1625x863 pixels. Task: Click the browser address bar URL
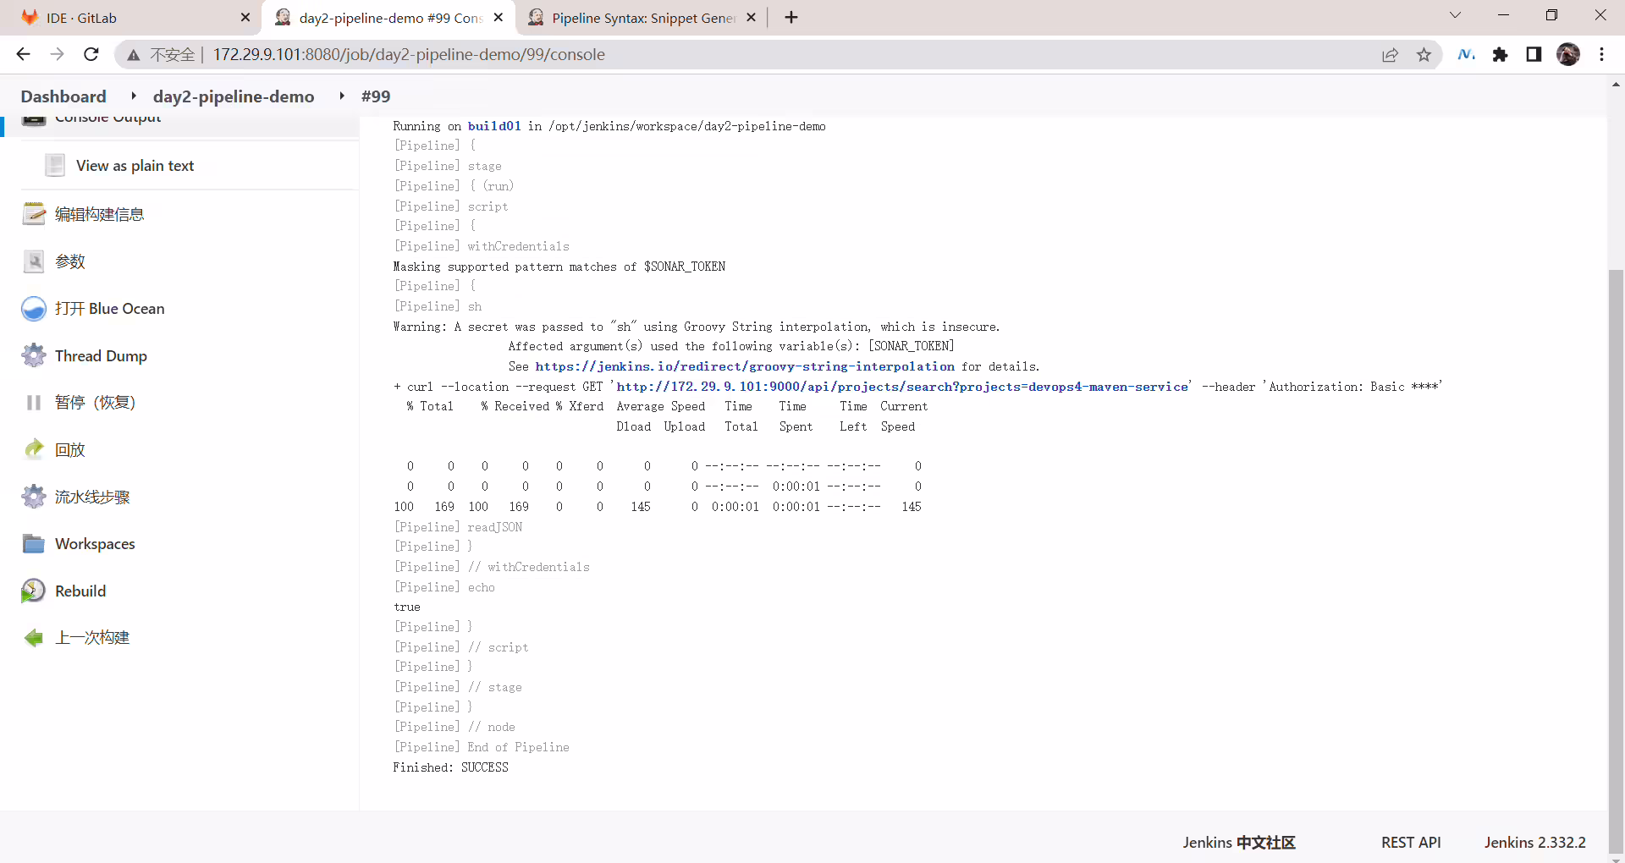(409, 55)
